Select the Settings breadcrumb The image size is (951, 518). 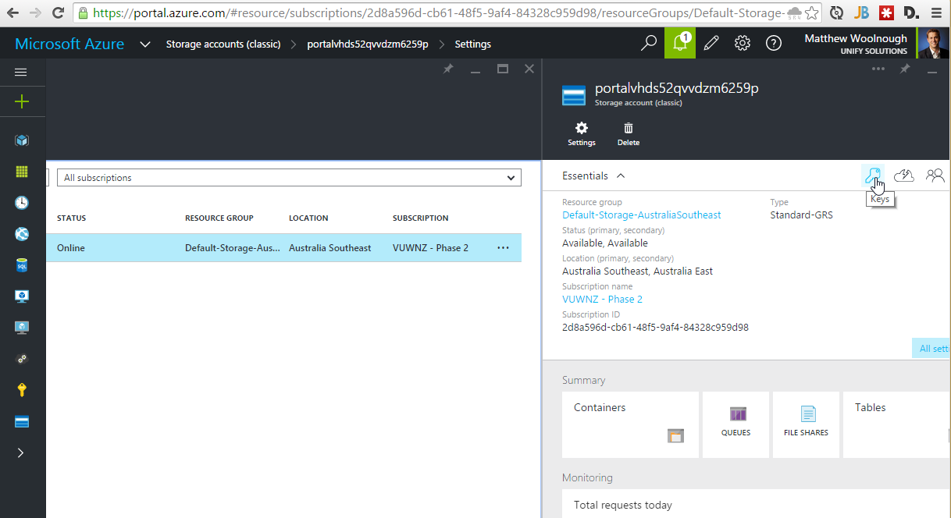(473, 44)
